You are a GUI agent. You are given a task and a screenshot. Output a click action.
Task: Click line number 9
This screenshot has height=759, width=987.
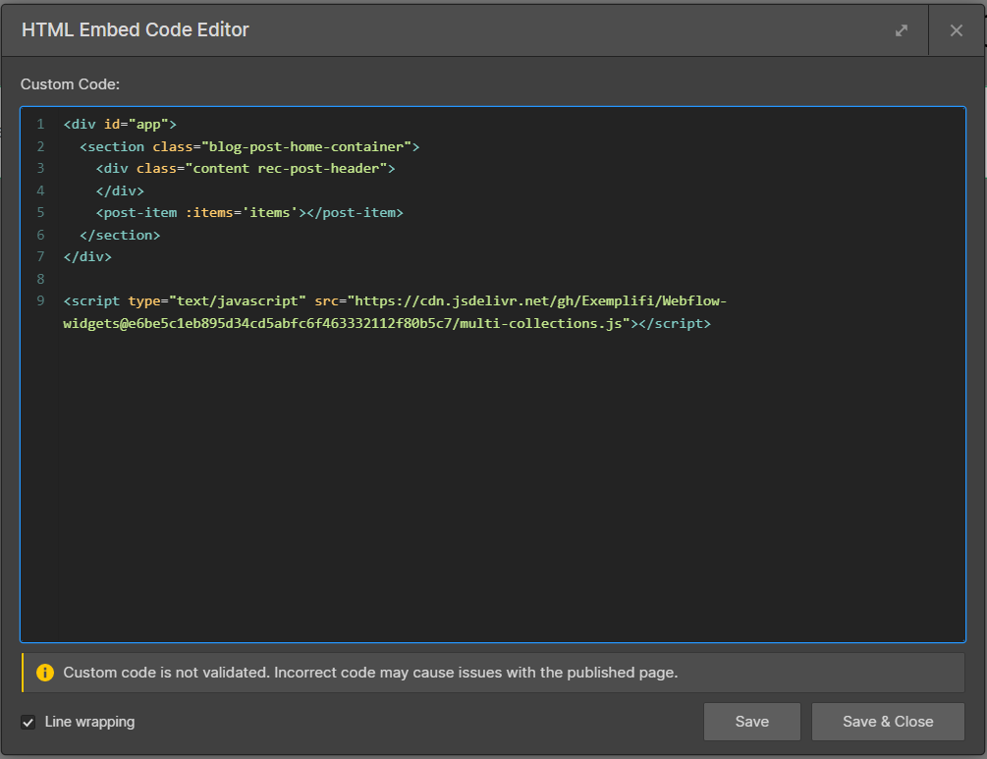click(40, 300)
